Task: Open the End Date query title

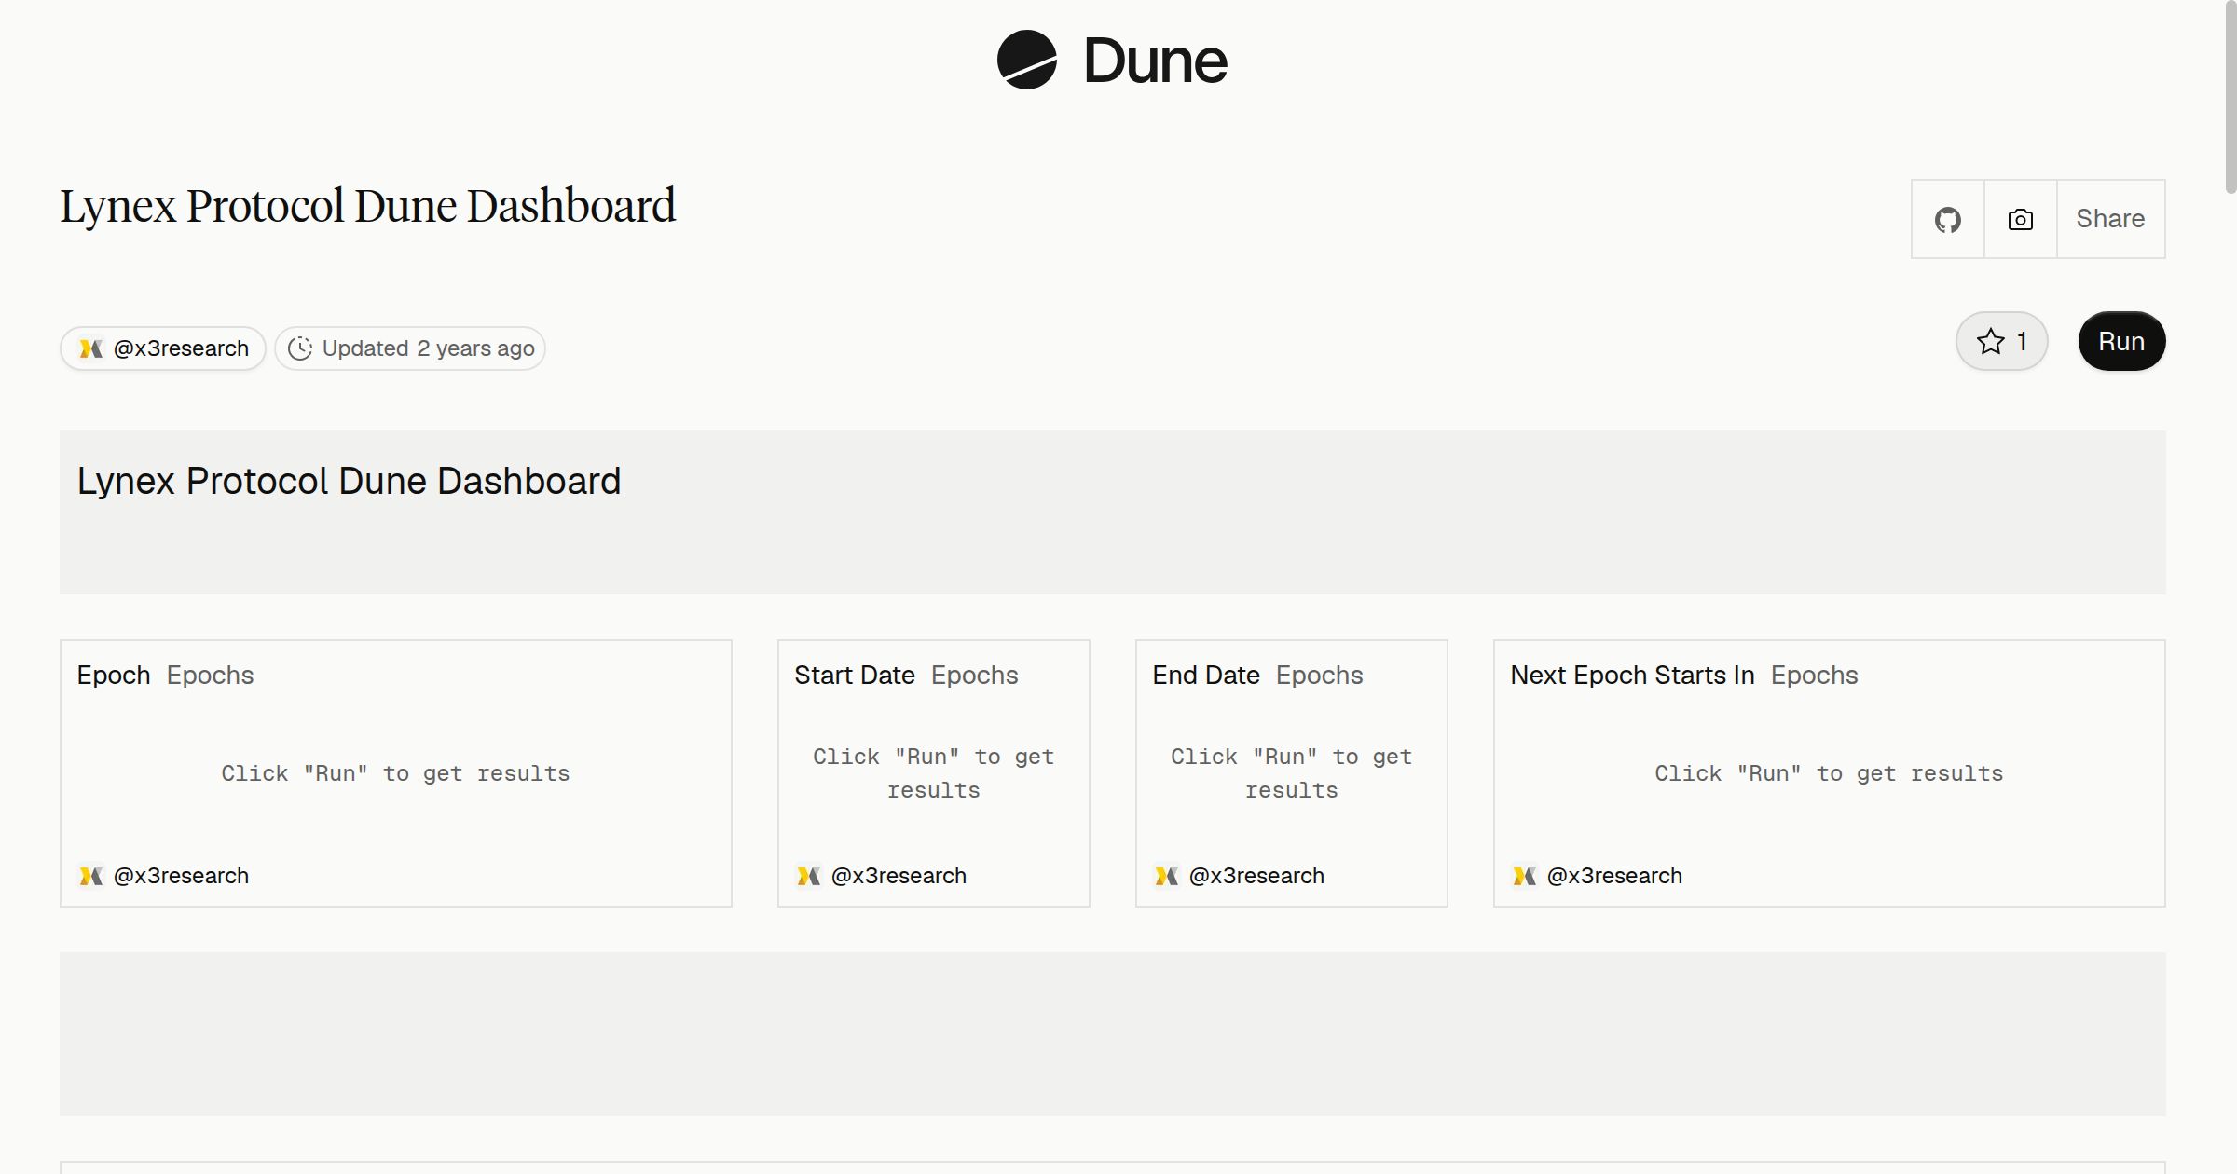Action: [x=1206, y=675]
